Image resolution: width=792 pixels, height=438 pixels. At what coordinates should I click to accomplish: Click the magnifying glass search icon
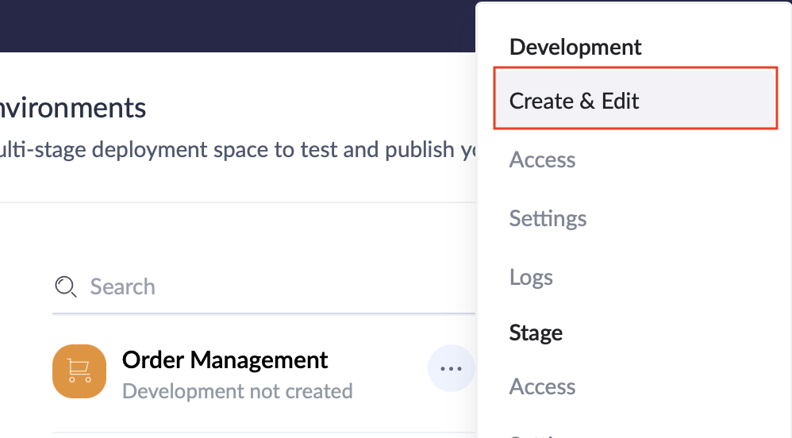(65, 286)
